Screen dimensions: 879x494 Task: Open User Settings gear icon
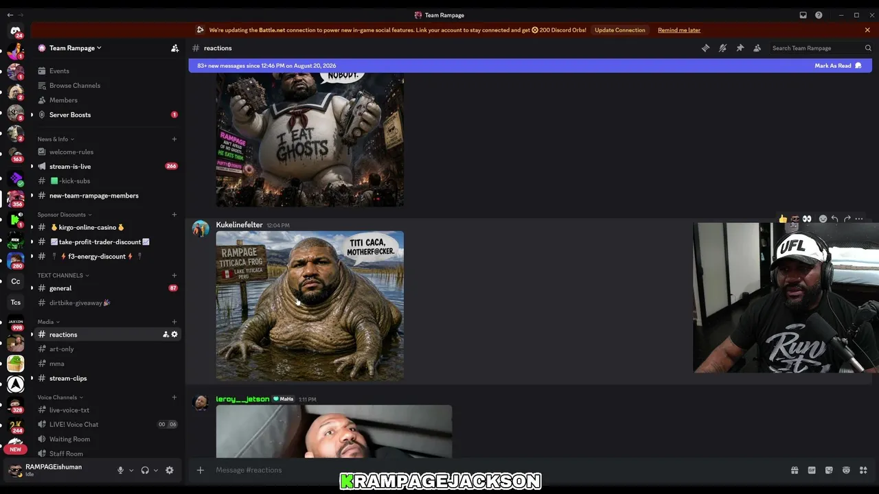[170, 470]
